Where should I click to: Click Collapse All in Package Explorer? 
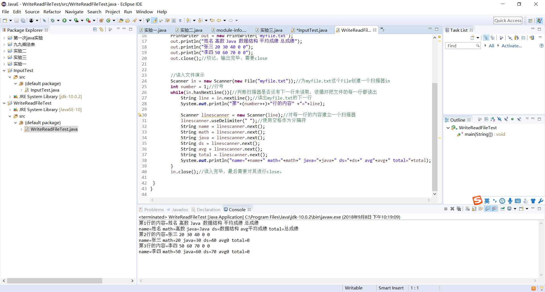pyautogui.click(x=95, y=29)
